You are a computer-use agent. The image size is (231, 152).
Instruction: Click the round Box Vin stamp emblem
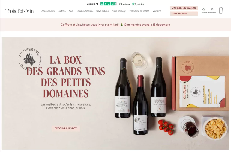click(30, 59)
